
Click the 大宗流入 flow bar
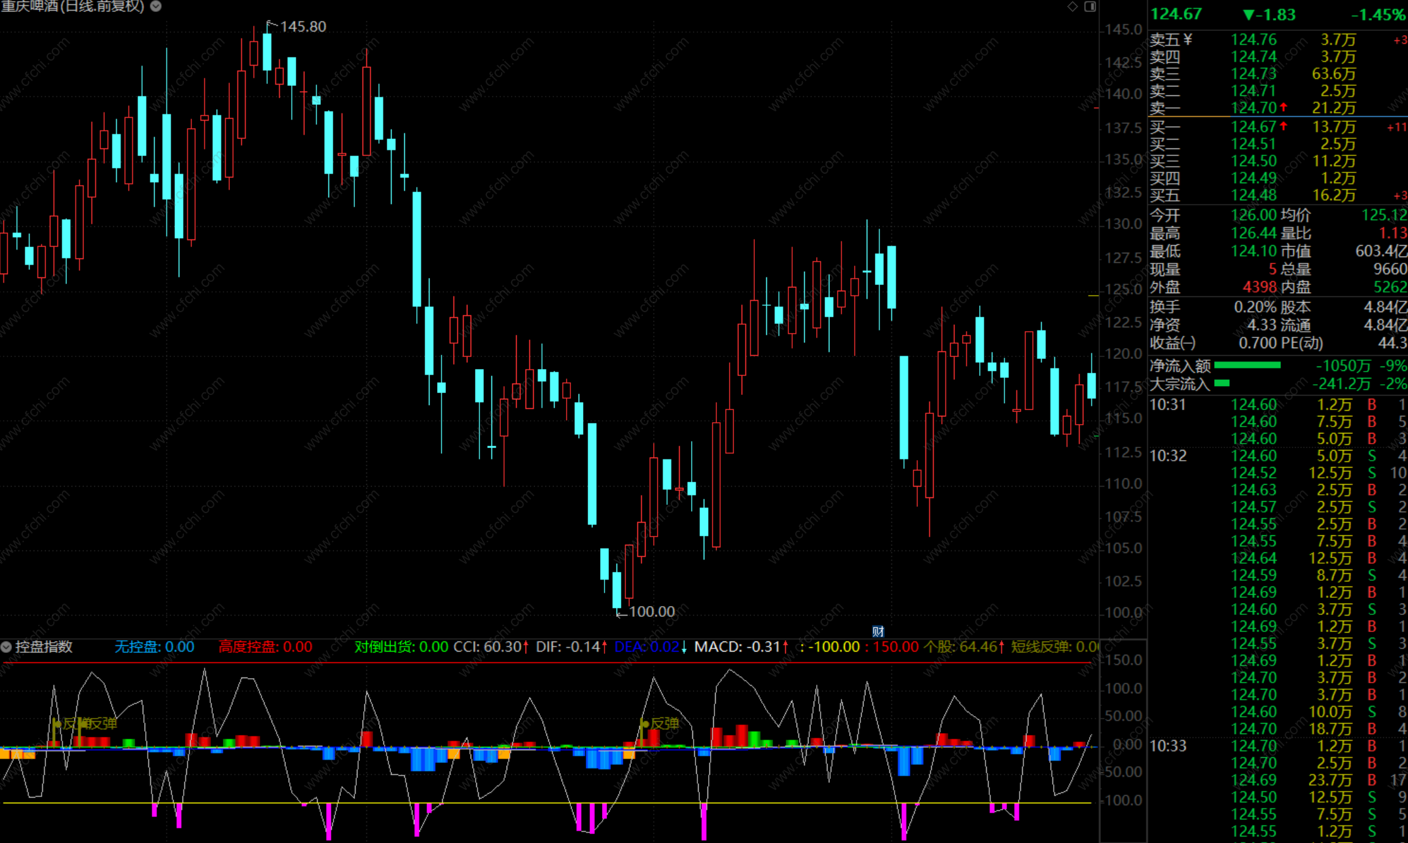1222,383
